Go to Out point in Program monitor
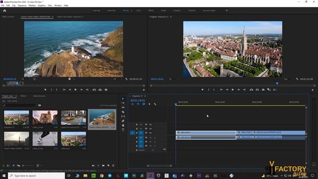318x179 pixels. coord(244,89)
